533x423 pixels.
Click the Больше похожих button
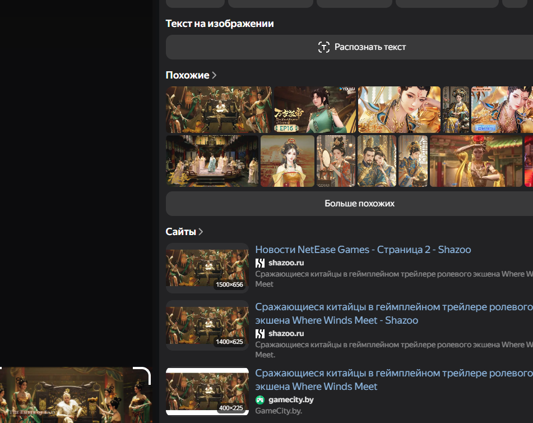click(349, 204)
